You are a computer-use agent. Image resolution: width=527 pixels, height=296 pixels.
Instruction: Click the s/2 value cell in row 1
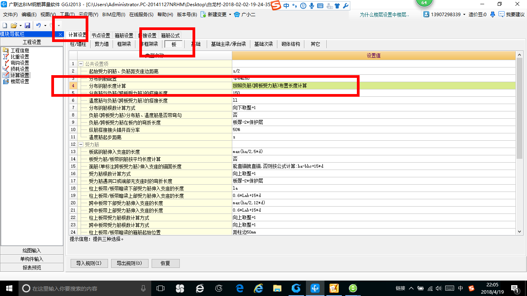click(x=373, y=71)
